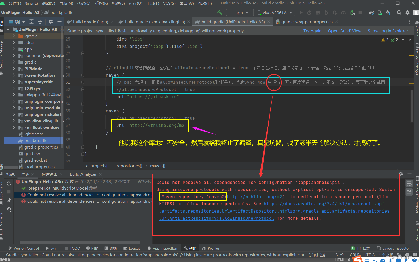Click the Stop square icon in toolbar
The width and height of the screenshot is (419, 262).
[360, 13]
